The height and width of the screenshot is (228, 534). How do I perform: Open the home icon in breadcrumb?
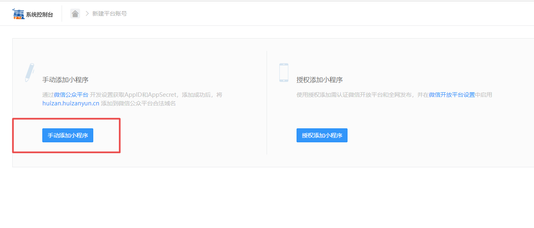[x=75, y=14]
